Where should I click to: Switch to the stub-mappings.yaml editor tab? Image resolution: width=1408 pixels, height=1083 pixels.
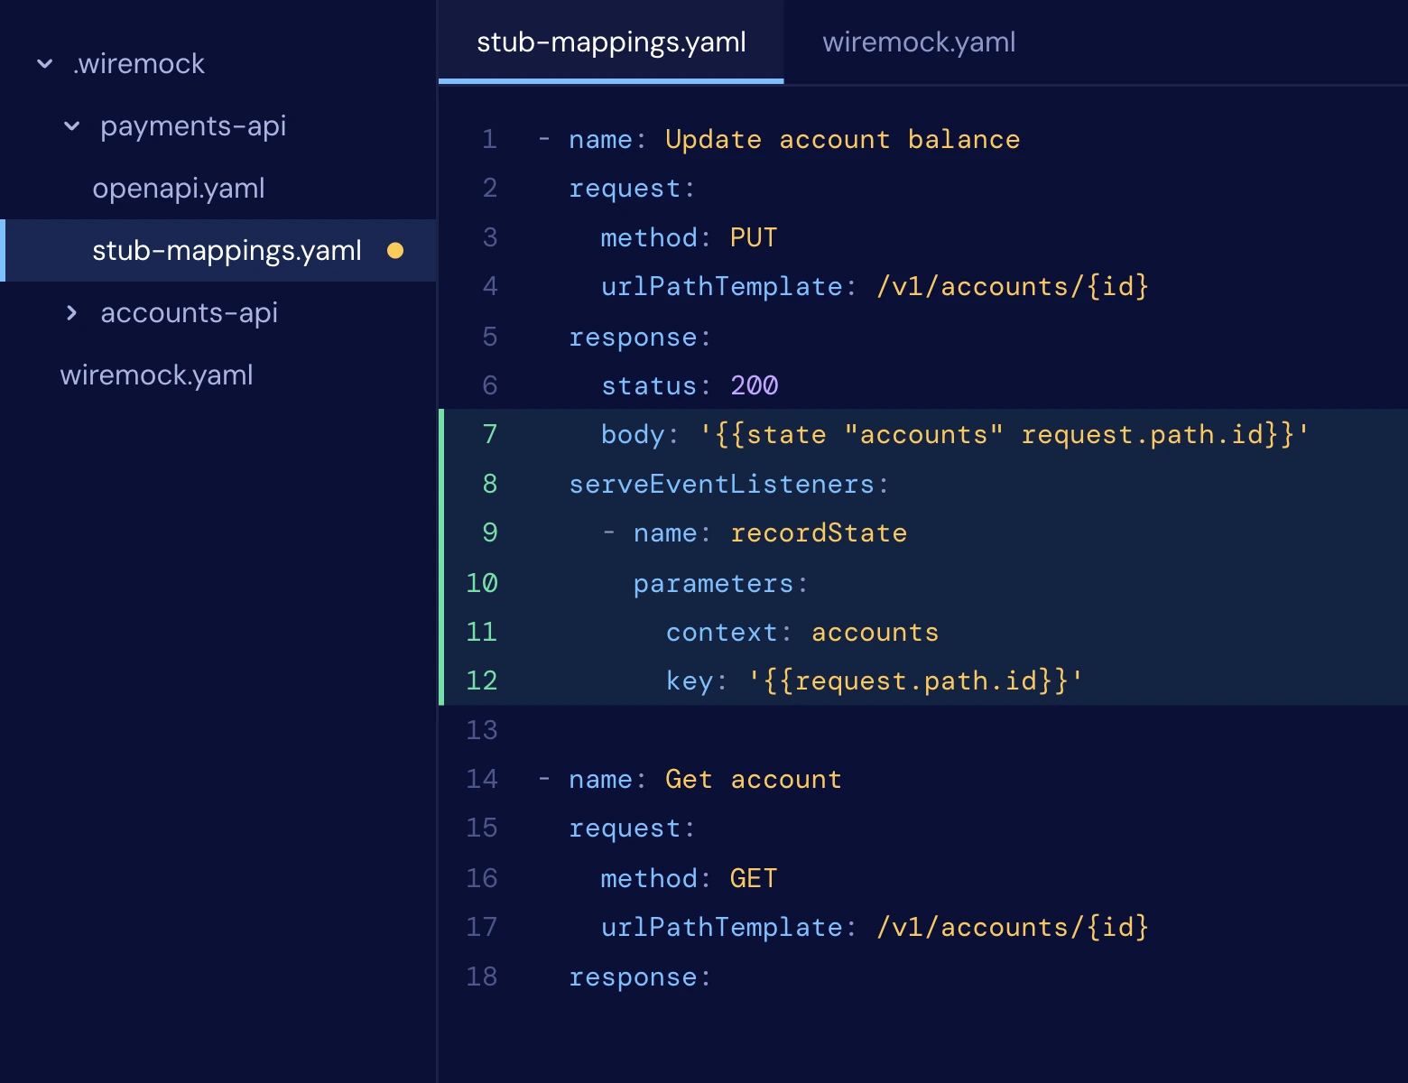coord(611,42)
